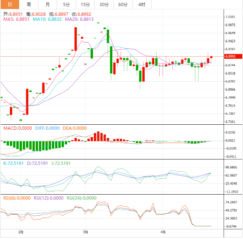Click the 98.6866 KDJ axis value
This screenshot has width=243, height=239.
(x=231, y=167)
